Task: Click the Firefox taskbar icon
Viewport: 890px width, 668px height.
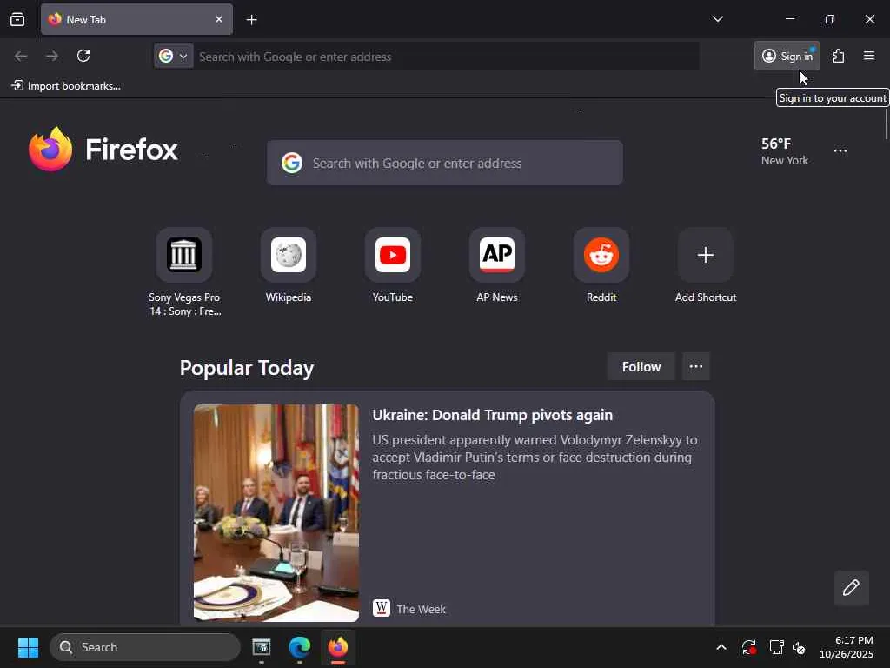Action: pyautogui.click(x=338, y=647)
